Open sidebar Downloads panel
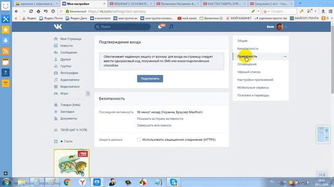The width and height of the screenshot is (334, 187). (x=6, y=41)
